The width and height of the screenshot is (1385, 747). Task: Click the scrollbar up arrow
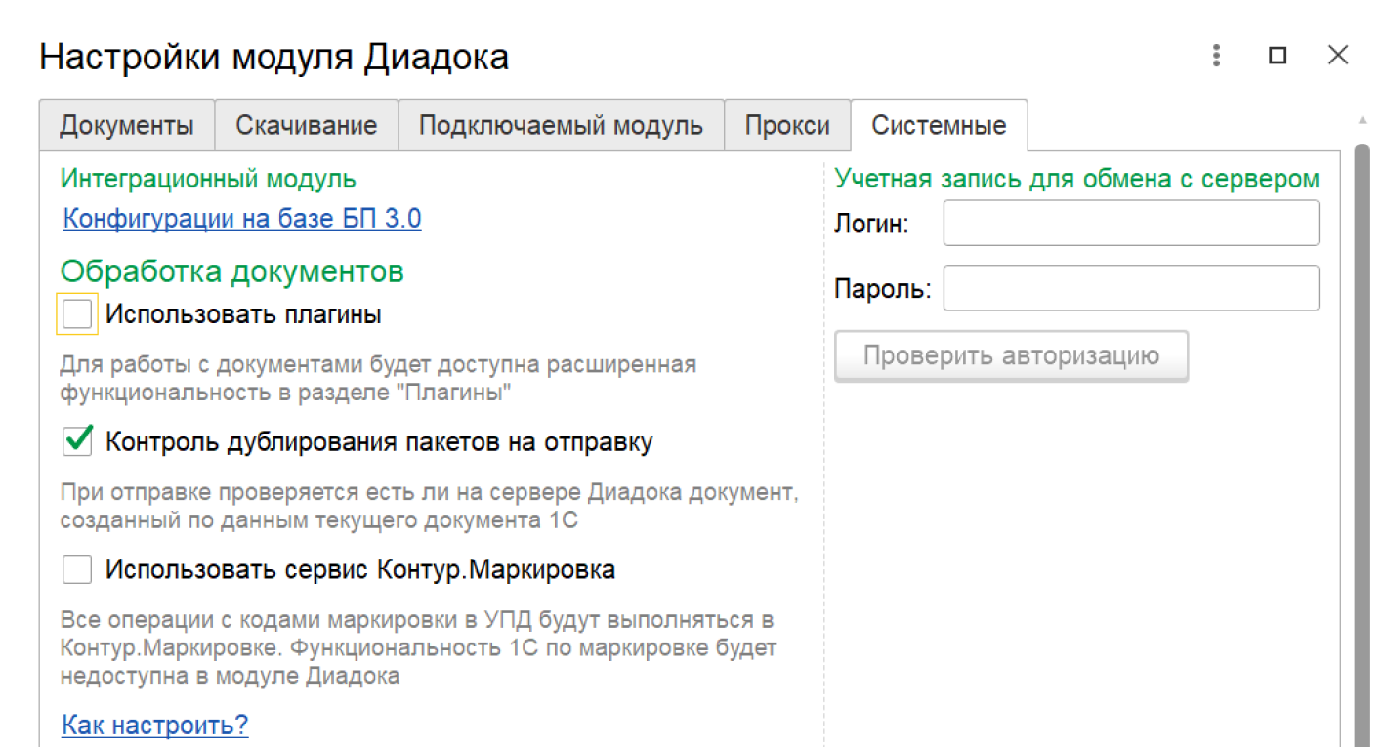pyautogui.click(x=1362, y=121)
